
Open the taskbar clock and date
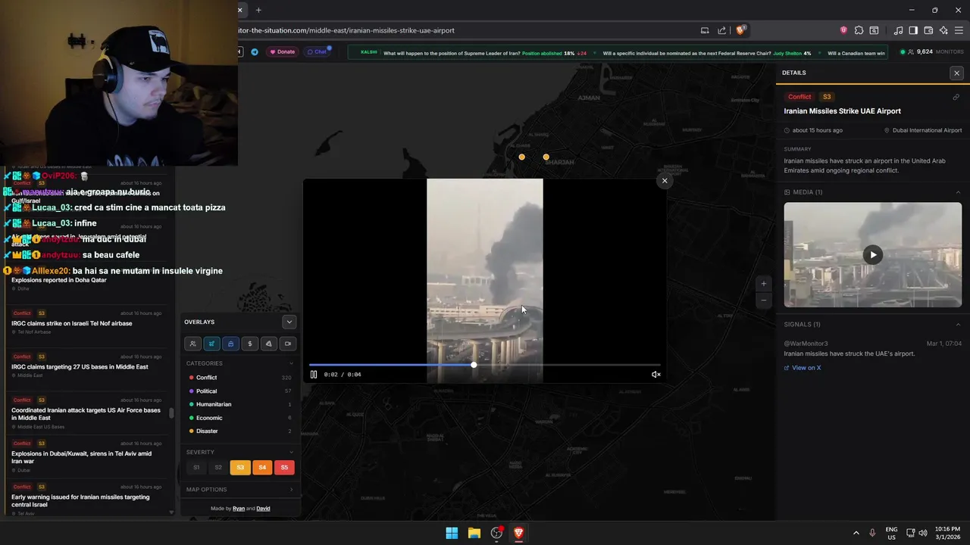(947, 533)
